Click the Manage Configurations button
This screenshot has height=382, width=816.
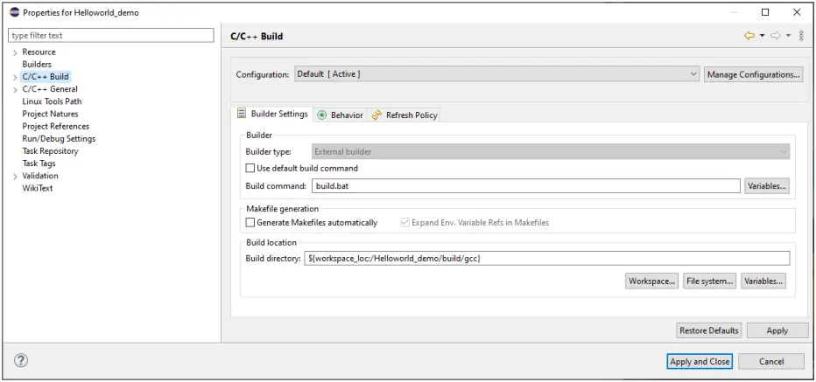[x=753, y=74]
